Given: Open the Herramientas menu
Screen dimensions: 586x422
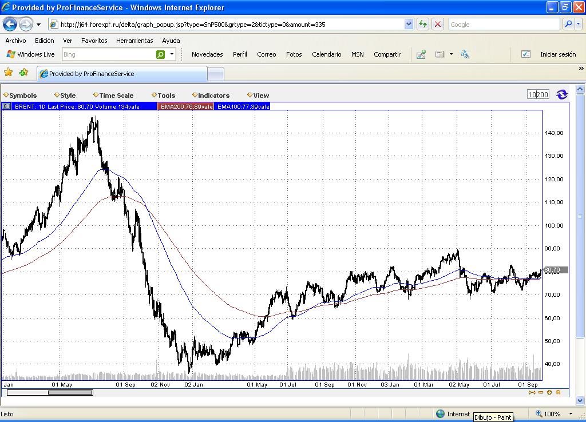Looking at the screenshot, I should (x=134, y=41).
